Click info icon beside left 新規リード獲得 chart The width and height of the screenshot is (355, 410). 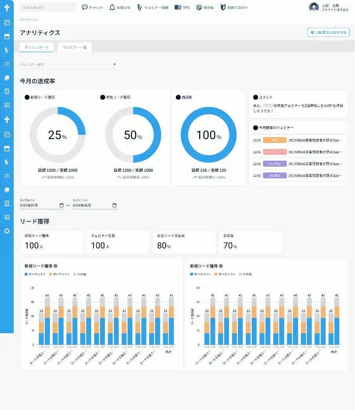pos(55,266)
